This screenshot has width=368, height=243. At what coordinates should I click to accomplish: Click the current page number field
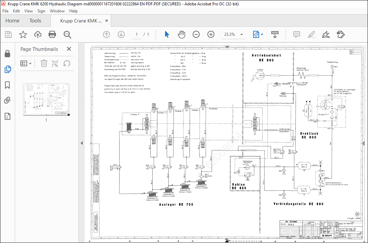pyautogui.click(x=136, y=34)
